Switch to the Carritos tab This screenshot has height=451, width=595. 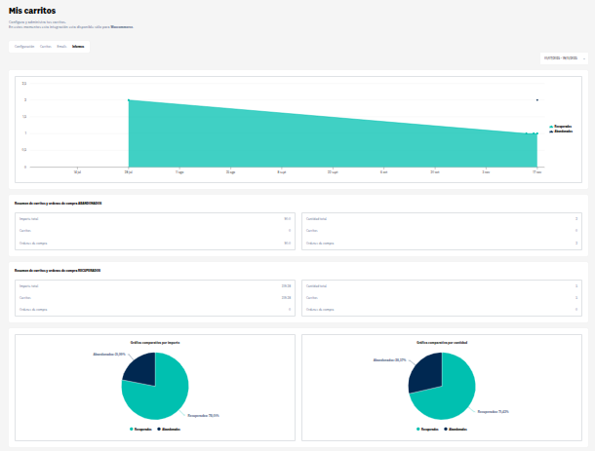(46, 47)
